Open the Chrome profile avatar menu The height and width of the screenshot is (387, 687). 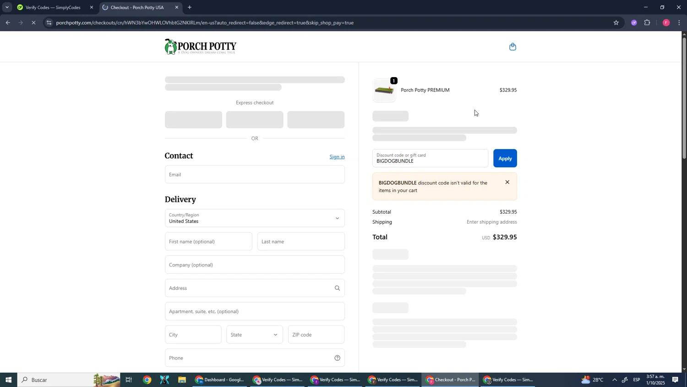click(666, 22)
